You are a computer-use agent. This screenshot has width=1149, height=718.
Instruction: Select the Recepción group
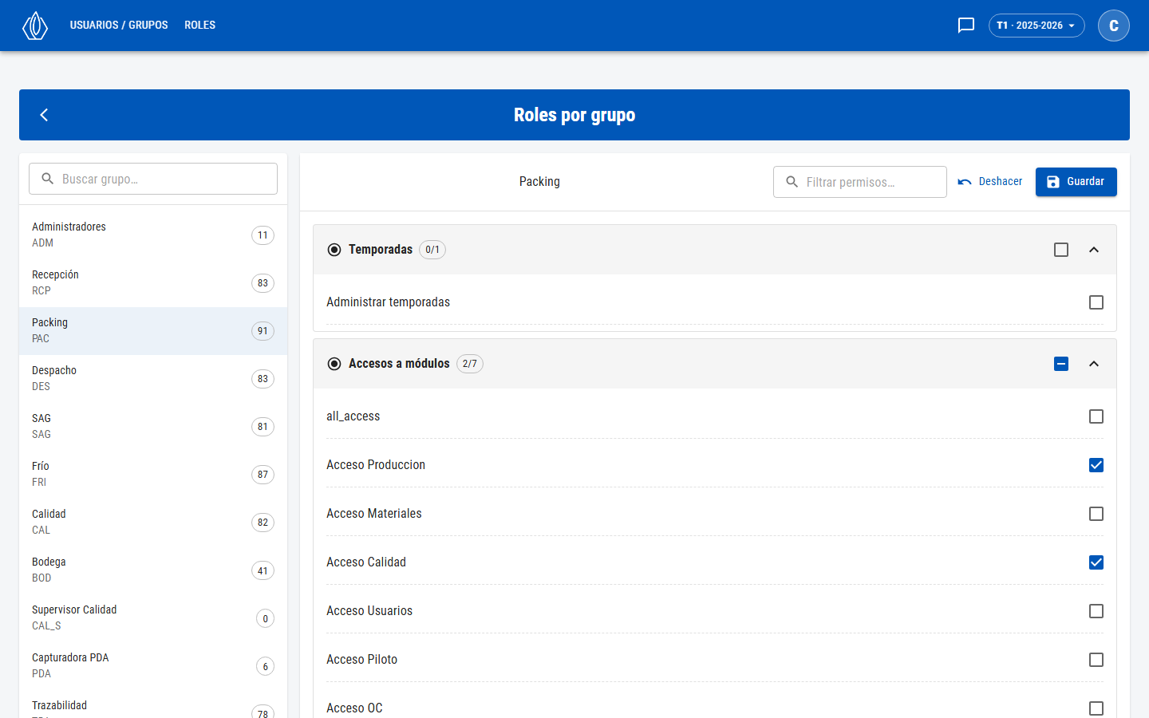[153, 283]
